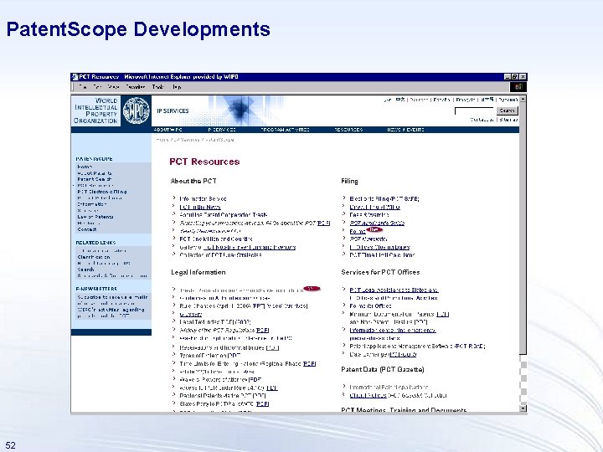Open Home in PatentScope sidebar
The height and width of the screenshot is (452, 603).
[85, 167]
